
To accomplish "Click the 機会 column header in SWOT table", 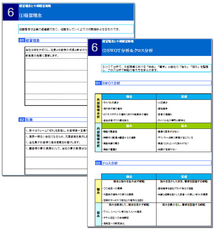I will (x=129, y=97).
